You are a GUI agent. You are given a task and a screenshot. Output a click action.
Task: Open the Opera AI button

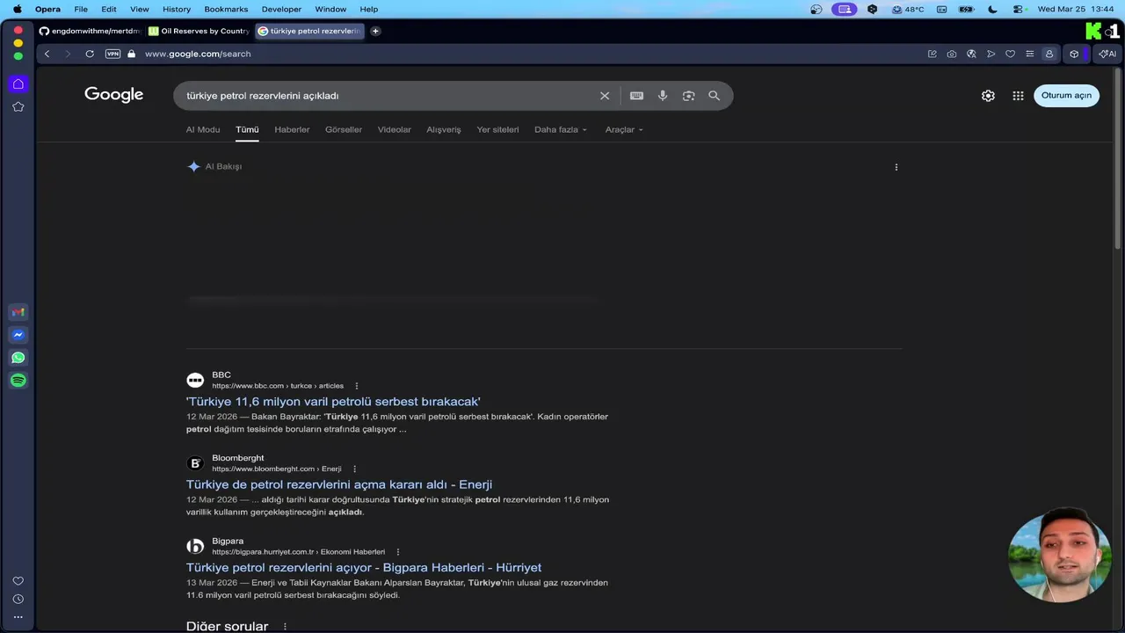(x=1107, y=54)
